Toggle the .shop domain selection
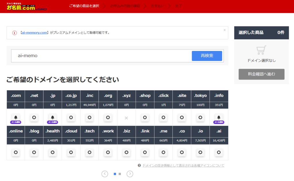Viewport: 294px width, 181px height. tap(145, 118)
